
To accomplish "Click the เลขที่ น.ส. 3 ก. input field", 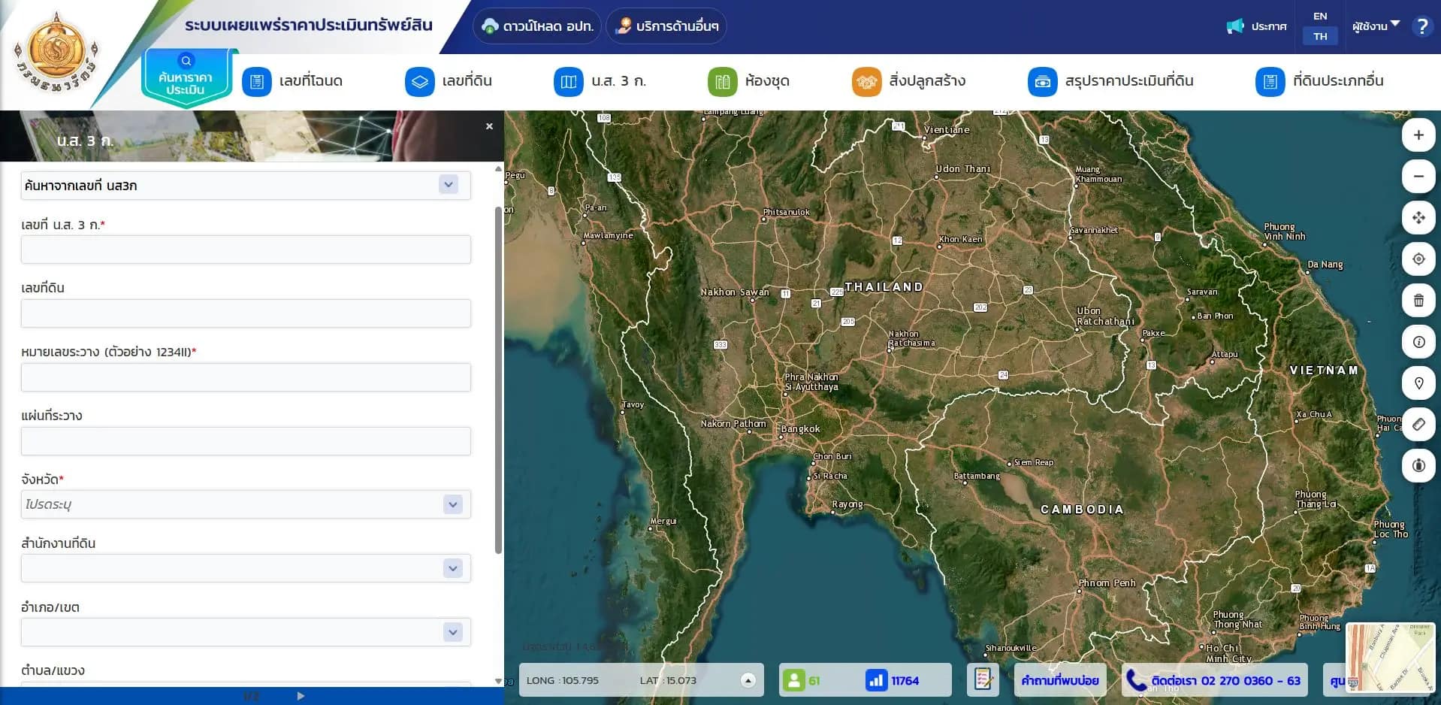I will [x=246, y=250].
